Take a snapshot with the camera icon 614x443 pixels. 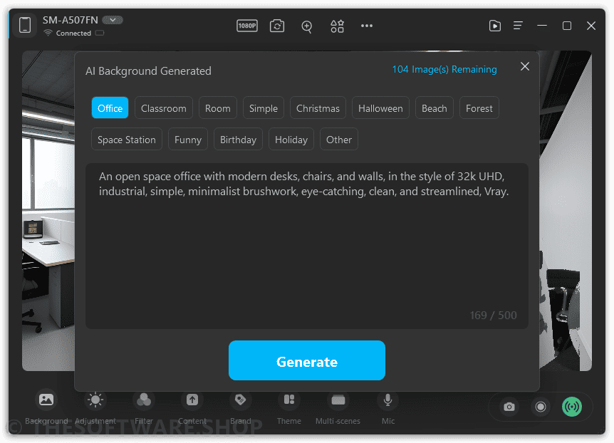pos(509,407)
